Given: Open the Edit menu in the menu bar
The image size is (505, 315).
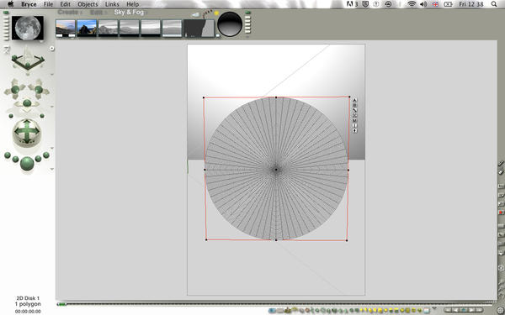Looking at the screenshot, I should pyautogui.click(x=65, y=4).
